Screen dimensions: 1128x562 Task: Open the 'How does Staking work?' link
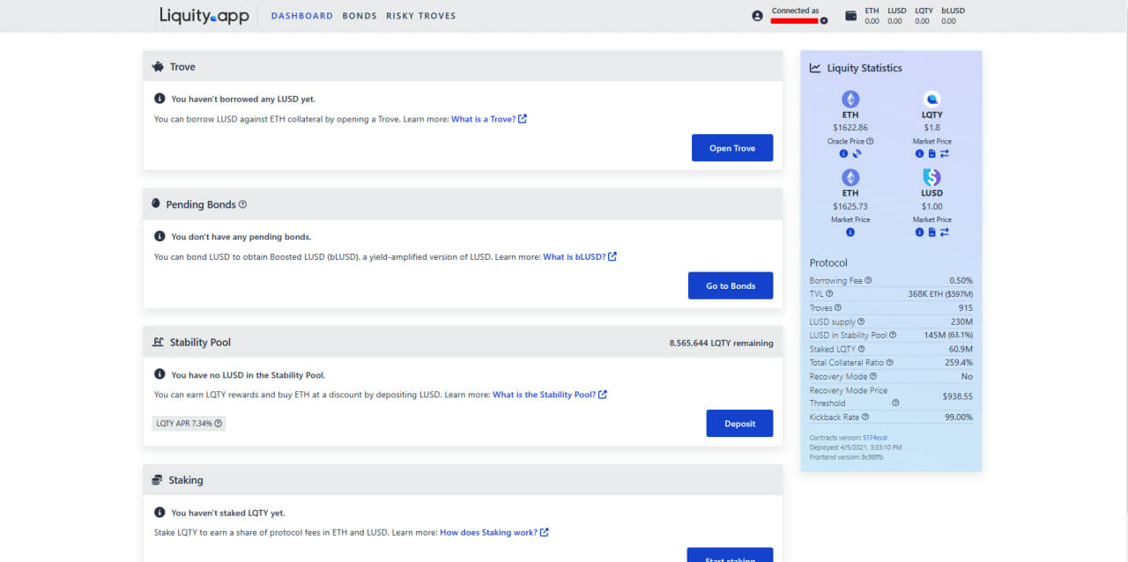[x=494, y=532]
